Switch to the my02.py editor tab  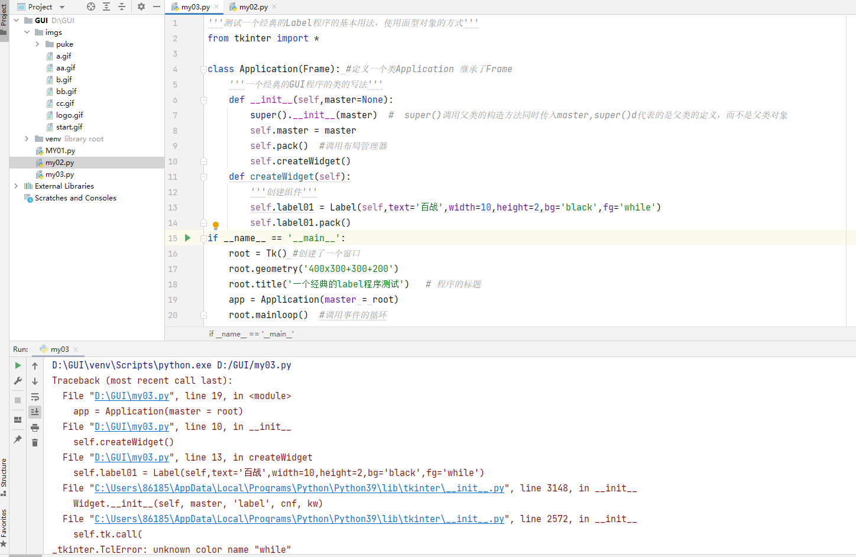tap(254, 7)
